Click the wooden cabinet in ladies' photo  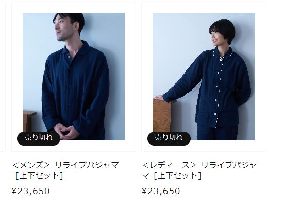(162, 116)
